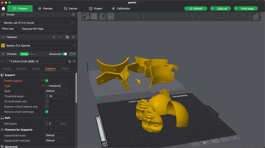The height and width of the screenshot is (148, 265).
Task: Search process settings with magnifier icon
Action: pyautogui.click(x=74, y=61)
